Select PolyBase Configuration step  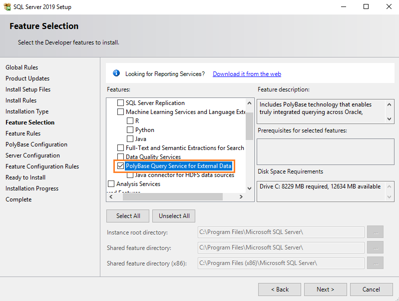[x=36, y=144]
